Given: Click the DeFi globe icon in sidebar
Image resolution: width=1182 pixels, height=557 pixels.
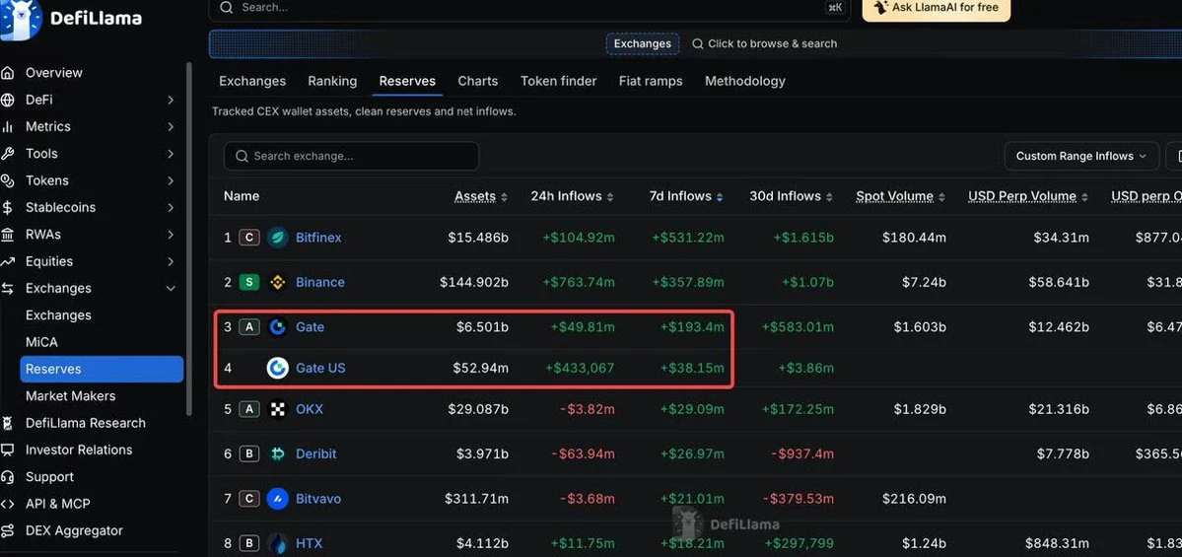Looking at the screenshot, I should tap(8, 101).
